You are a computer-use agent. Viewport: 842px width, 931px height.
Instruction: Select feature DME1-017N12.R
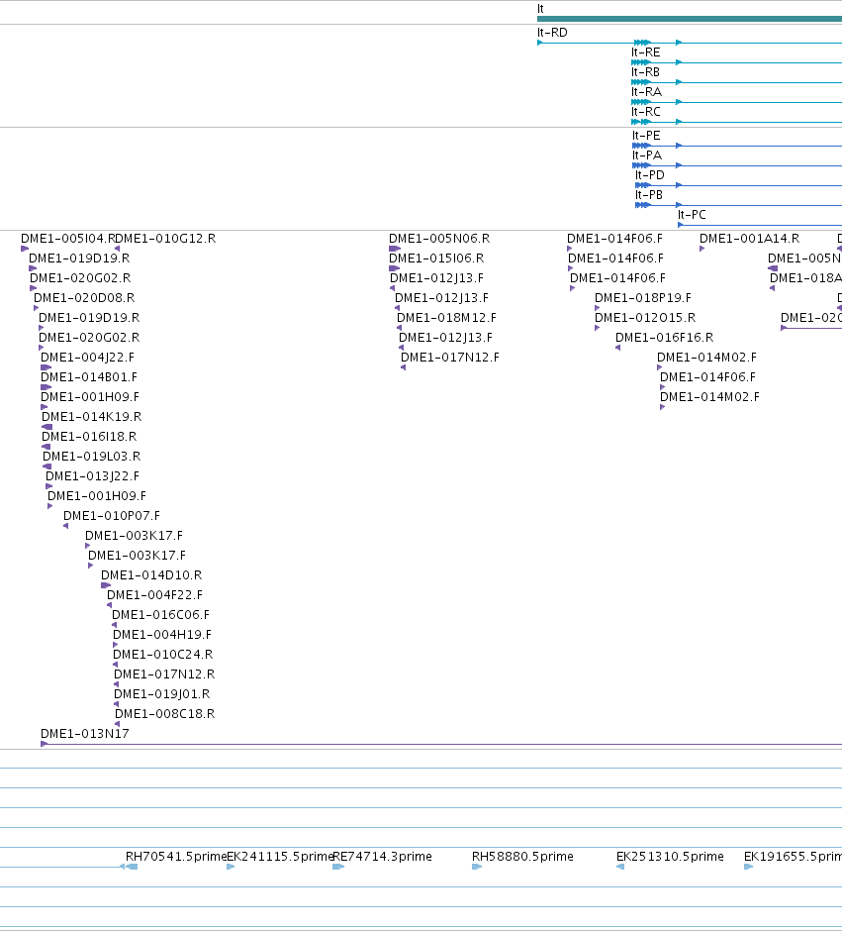coord(164,673)
